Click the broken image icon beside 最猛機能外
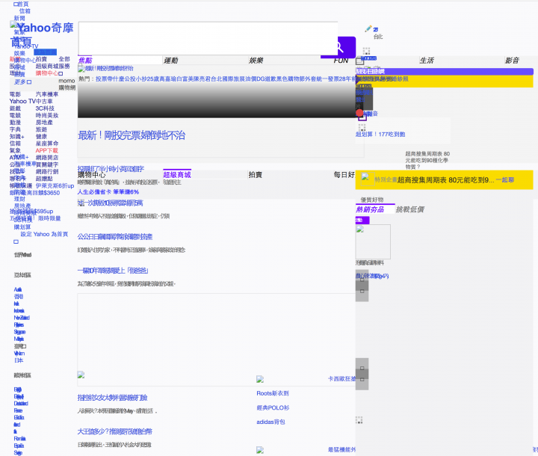 260,450
